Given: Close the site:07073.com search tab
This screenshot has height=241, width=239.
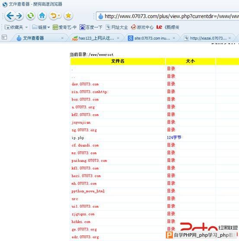Looking at the screenshot, I should (174, 38).
